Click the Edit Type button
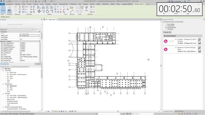205x115 pixels. [38, 29]
